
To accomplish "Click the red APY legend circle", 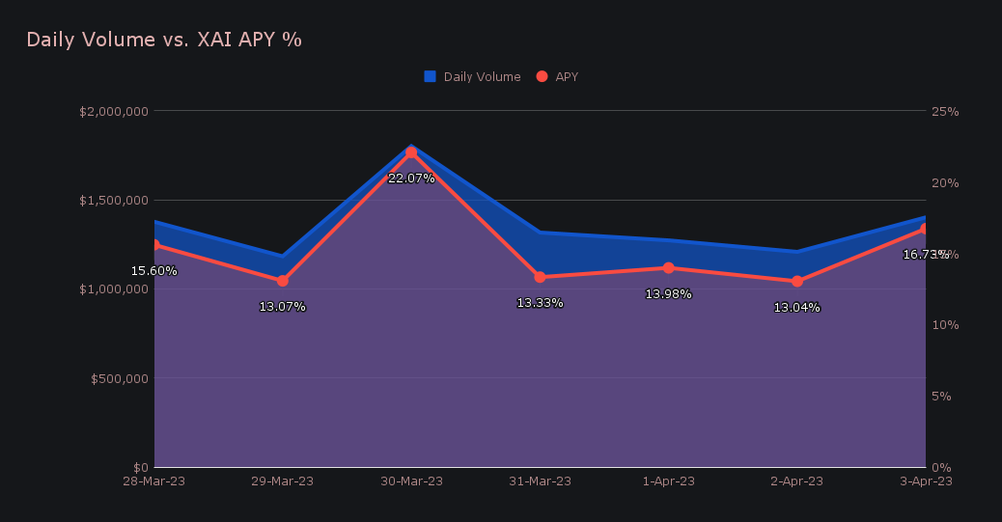I will 542,76.
